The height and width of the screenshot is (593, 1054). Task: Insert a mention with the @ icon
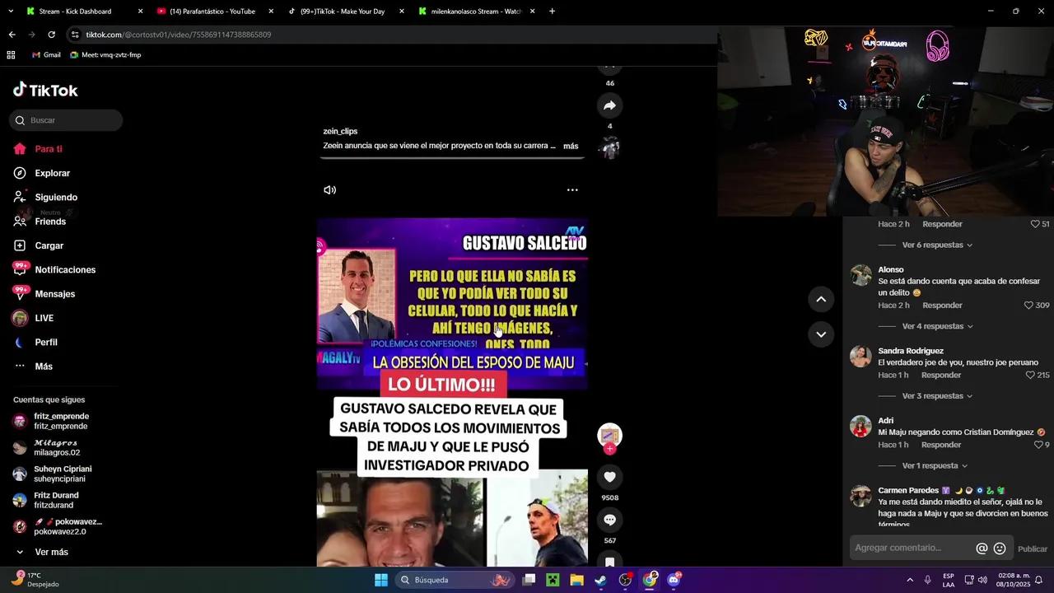[x=982, y=549]
